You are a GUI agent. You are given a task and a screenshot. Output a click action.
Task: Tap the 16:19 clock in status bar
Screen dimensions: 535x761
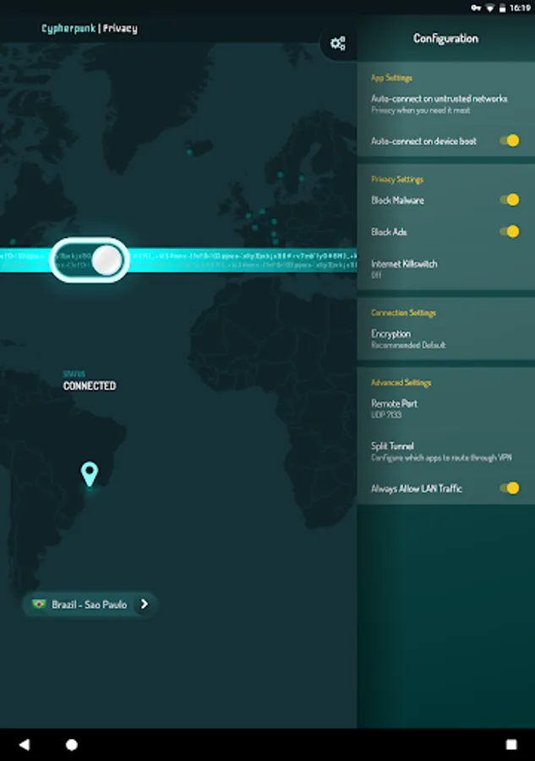click(520, 8)
